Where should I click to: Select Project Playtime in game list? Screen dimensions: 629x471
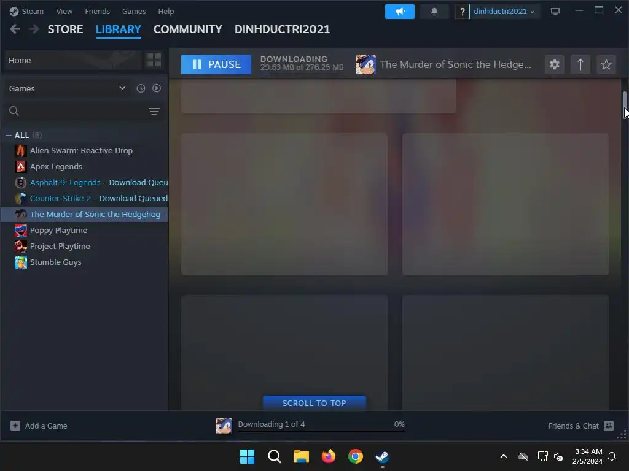point(60,247)
